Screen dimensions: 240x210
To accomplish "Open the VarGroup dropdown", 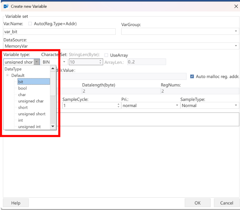I will pyautogui.click(x=236, y=31).
